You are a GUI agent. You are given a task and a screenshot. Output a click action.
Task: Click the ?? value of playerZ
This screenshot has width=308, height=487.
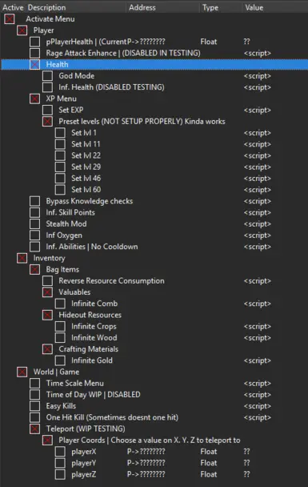[x=246, y=474]
